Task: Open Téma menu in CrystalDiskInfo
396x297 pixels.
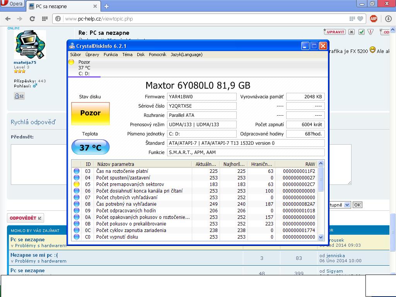Action: click(127, 55)
